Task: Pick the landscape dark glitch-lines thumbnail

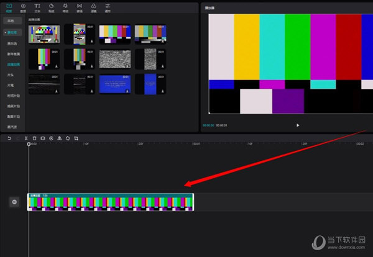Action: [44, 84]
